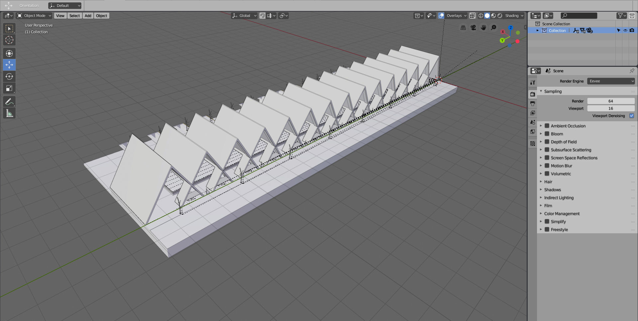This screenshot has height=321, width=638.
Task: Switch to LookDev shading mode
Action: click(493, 16)
